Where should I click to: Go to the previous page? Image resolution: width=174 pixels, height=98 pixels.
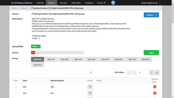coord(134,72)
